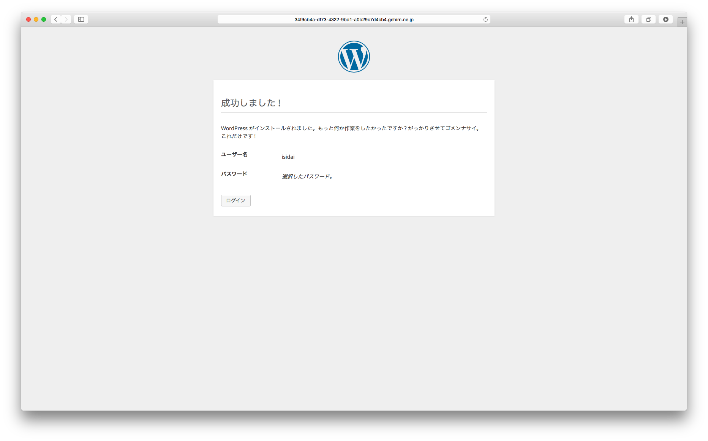Click the パスワード label
The width and height of the screenshot is (708, 441).
point(234,174)
